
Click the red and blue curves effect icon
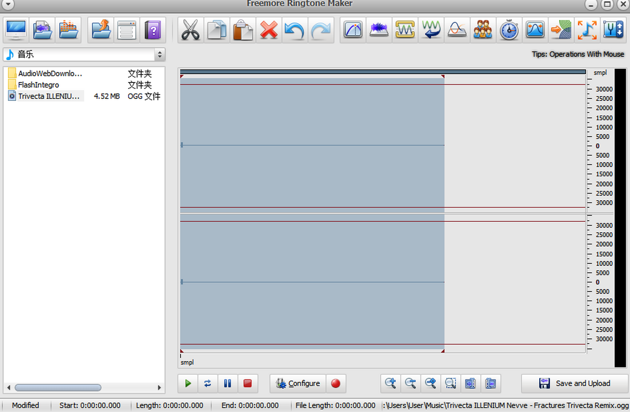pyautogui.click(x=457, y=29)
